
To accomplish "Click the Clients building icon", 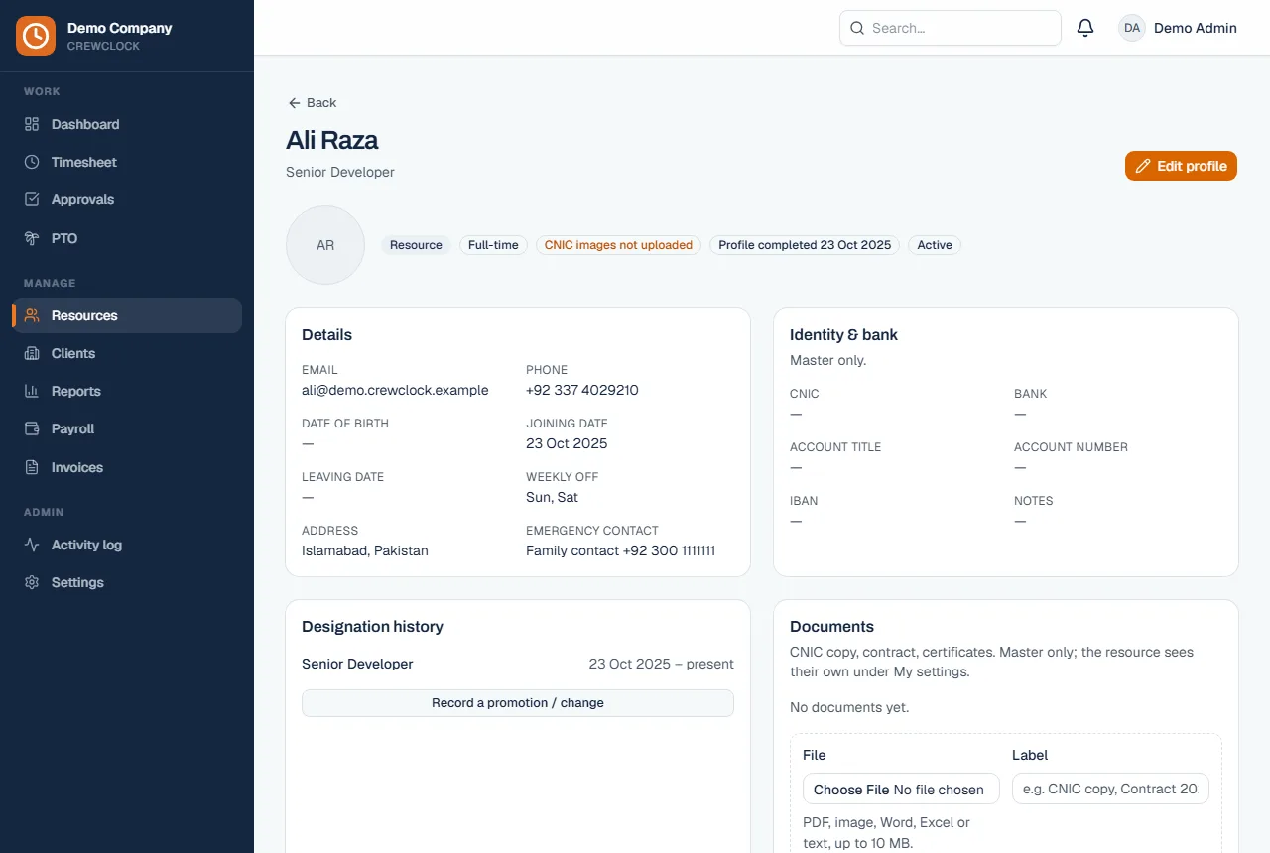I will [32, 353].
